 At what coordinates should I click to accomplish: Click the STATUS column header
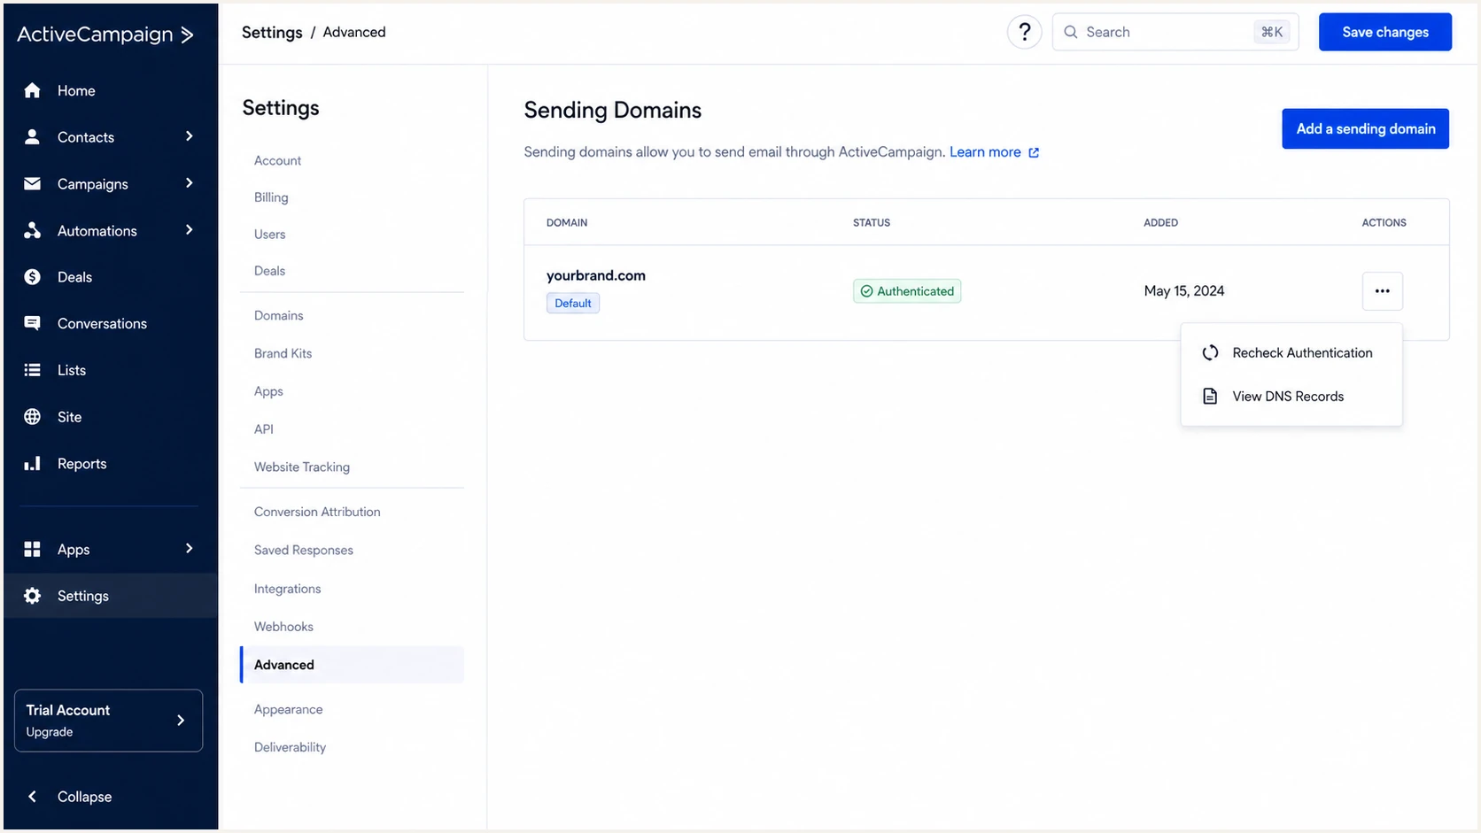click(872, 222)
